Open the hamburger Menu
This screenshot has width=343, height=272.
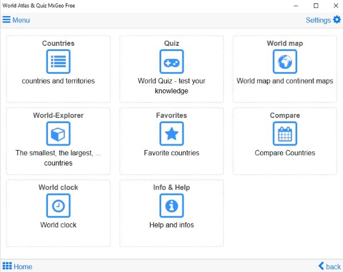(16, 20)
